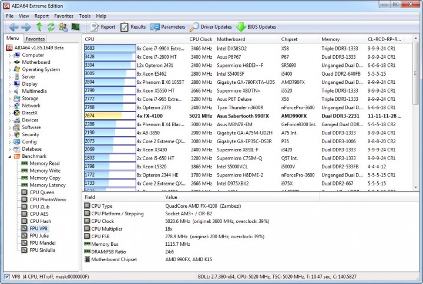Select the Storage tree icon
The image size is (423, 284).
[16, 99]
